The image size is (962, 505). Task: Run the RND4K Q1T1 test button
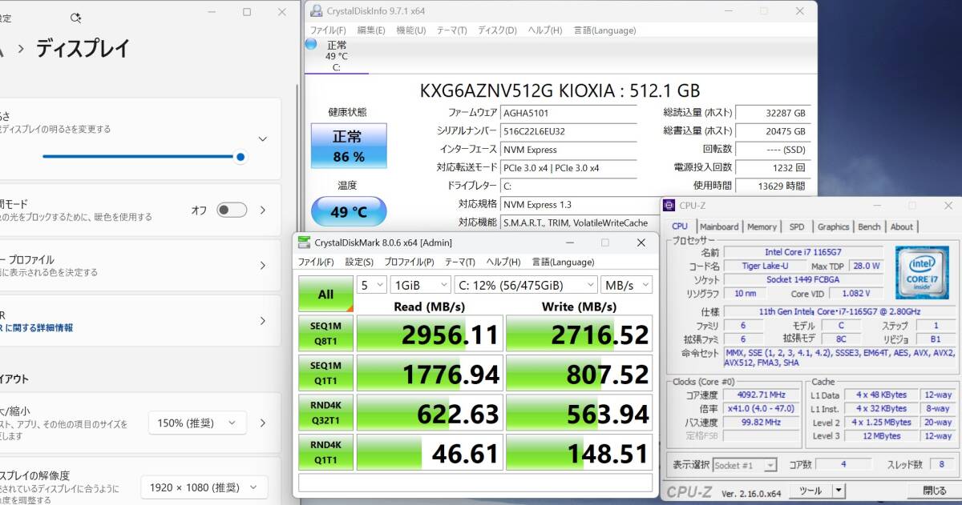pyautogui.click(x=325, y=451)
